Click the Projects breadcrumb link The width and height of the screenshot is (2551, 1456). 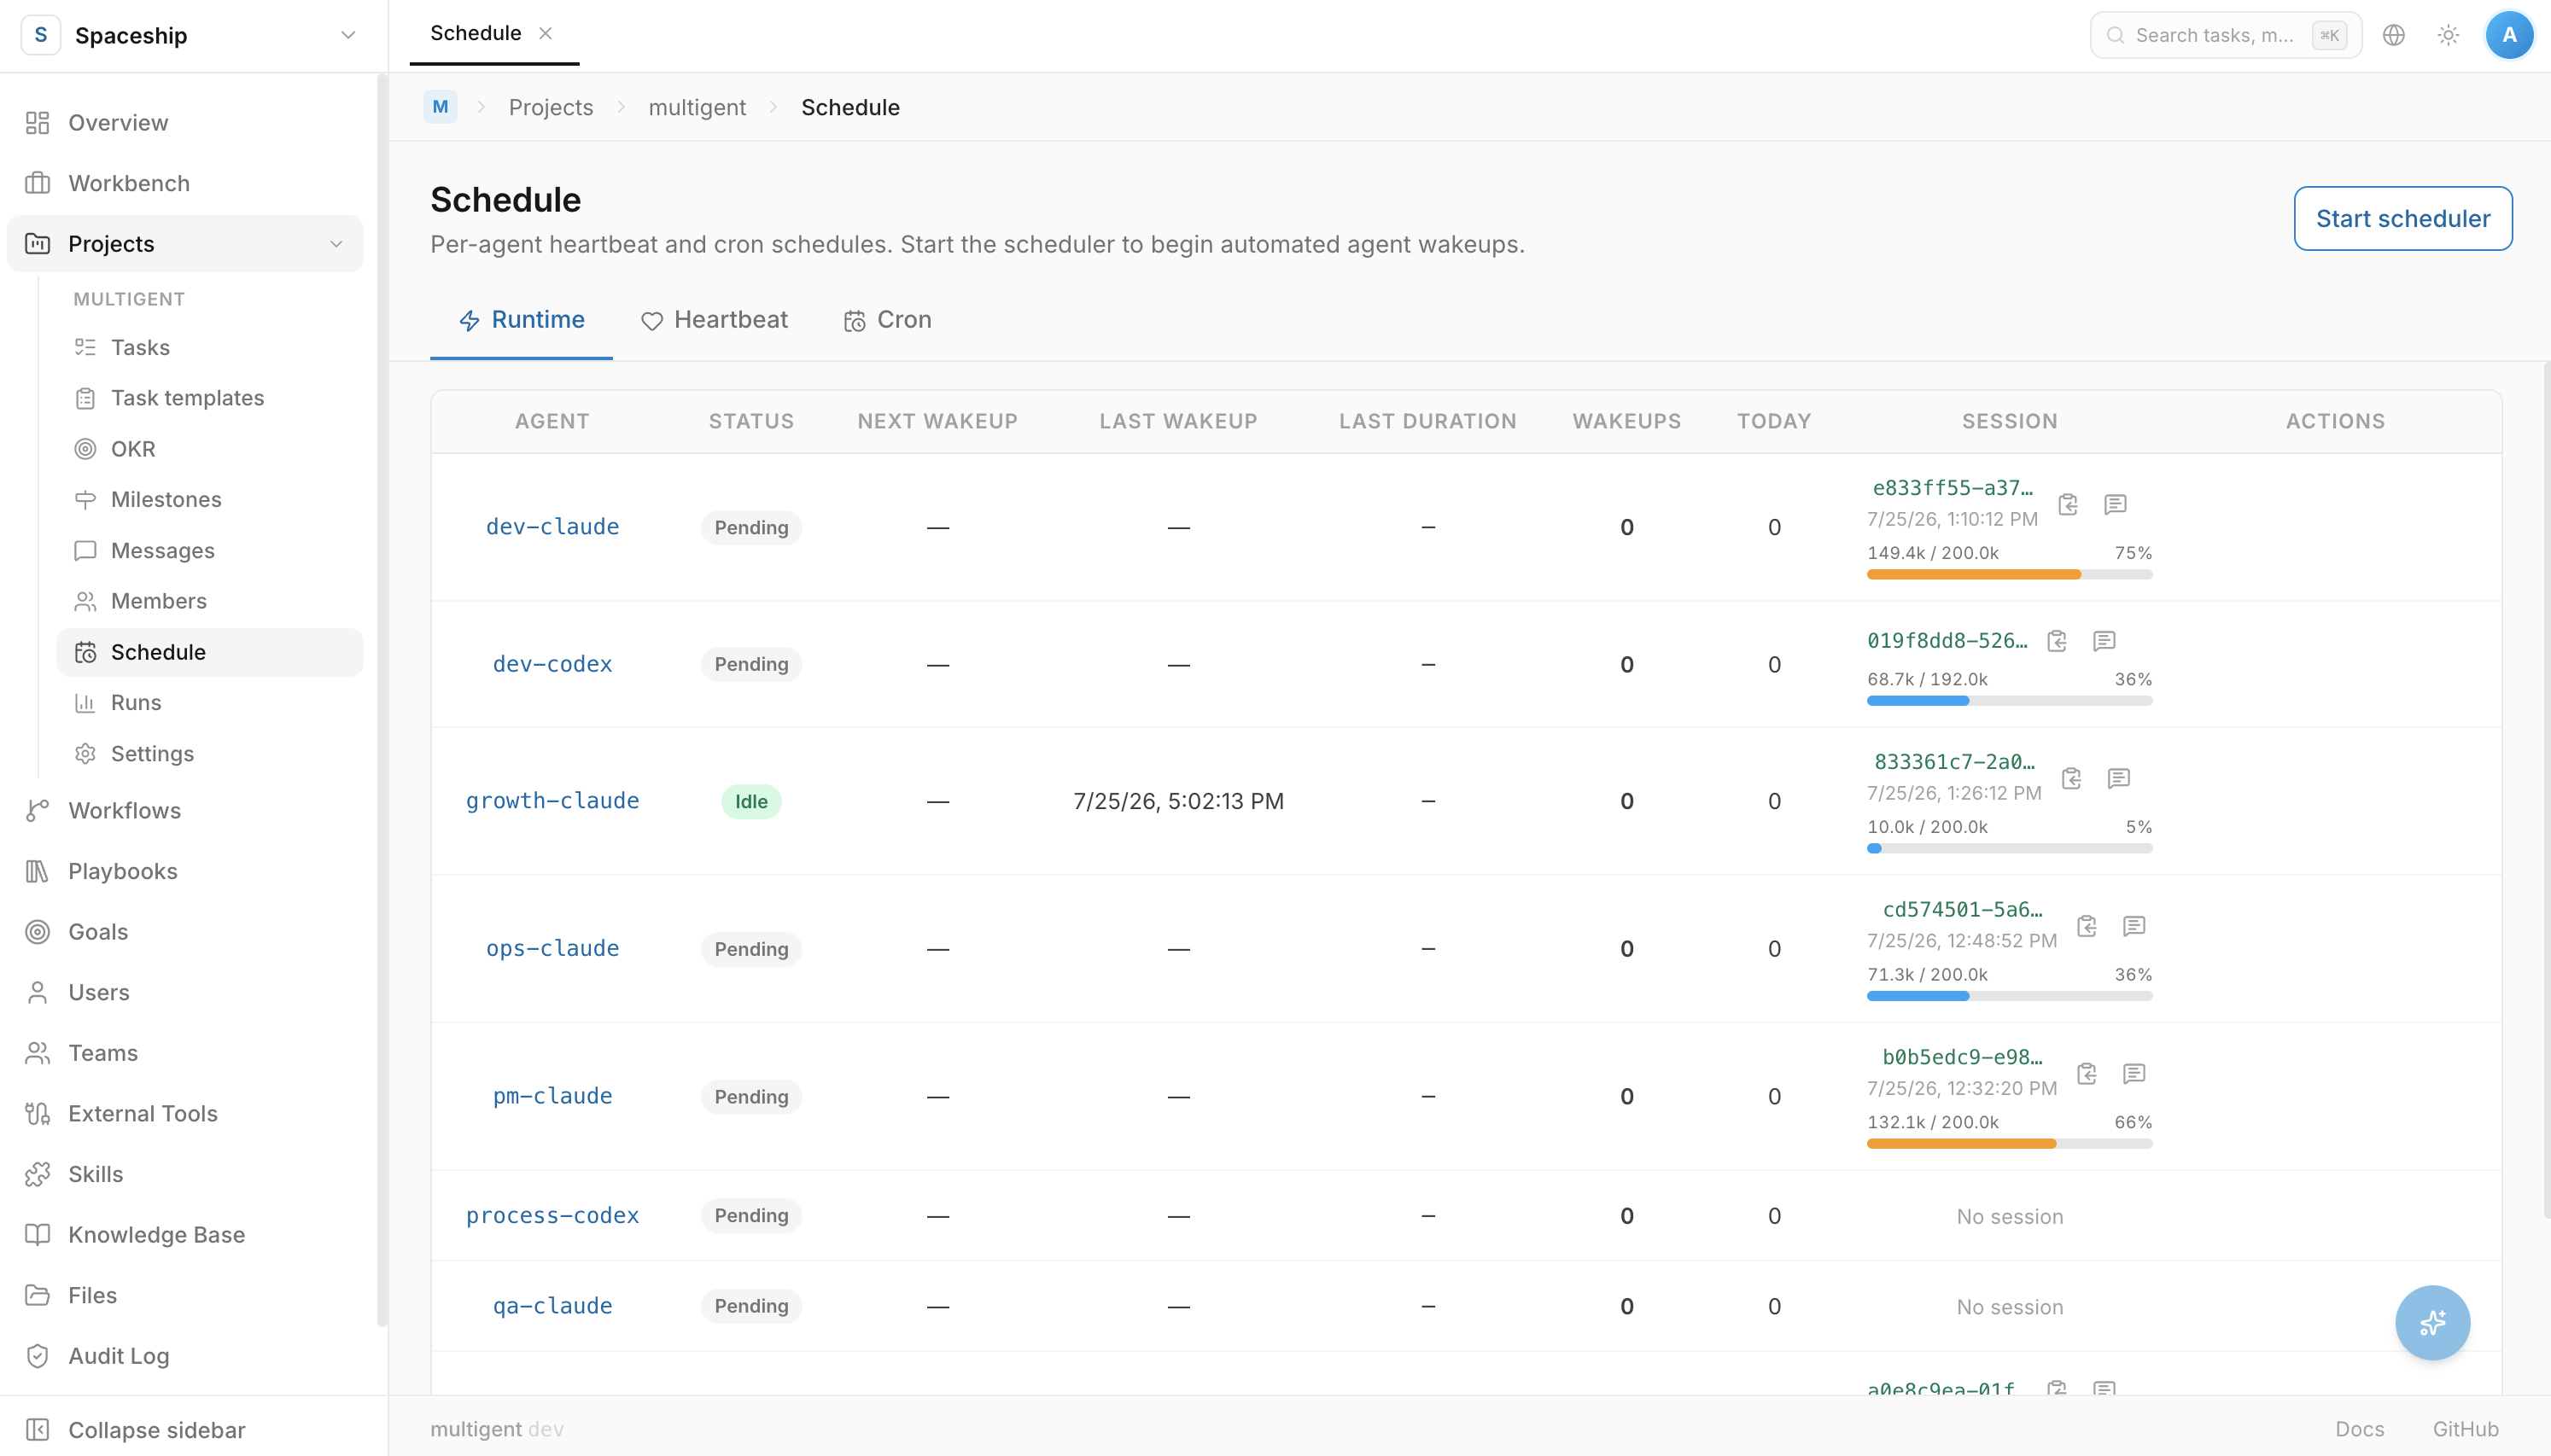click(551, 107)
